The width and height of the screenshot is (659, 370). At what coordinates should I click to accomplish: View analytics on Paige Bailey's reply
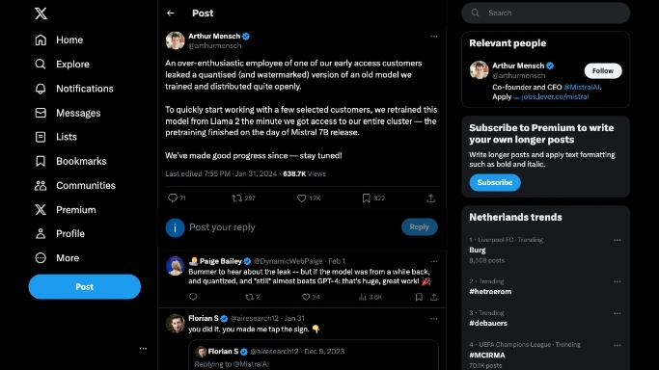click(362, 297)
